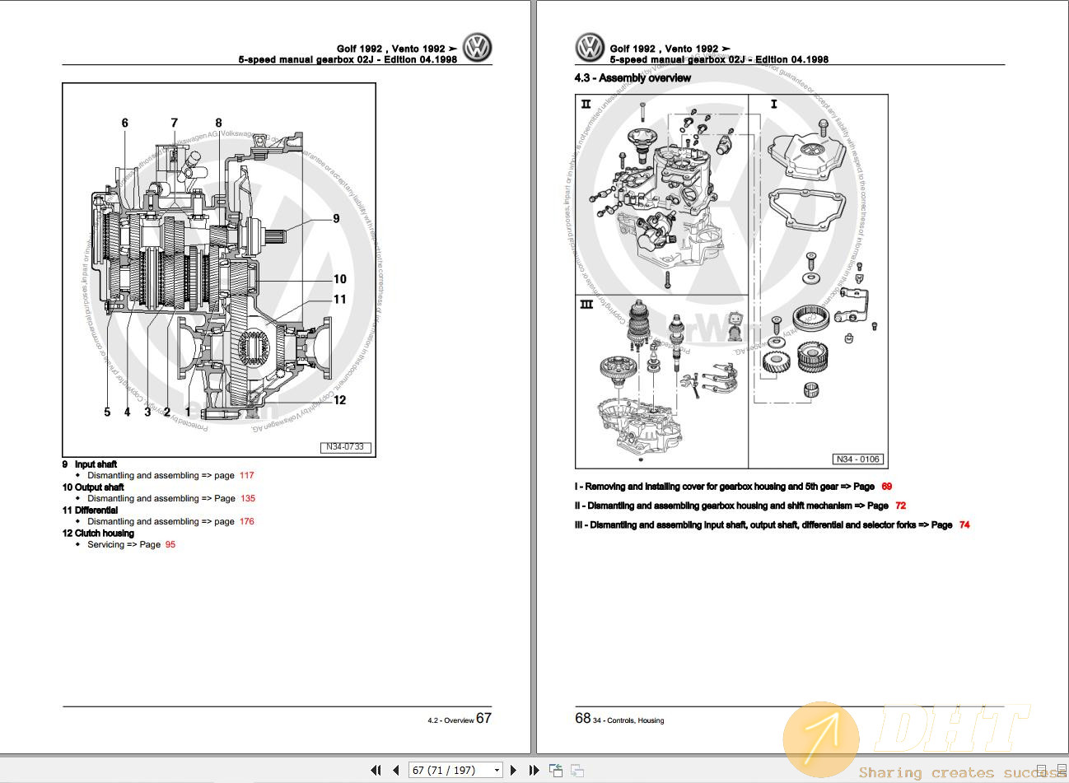Image resolution: width=1069 pixels, height=783 pixels.
Task: Open page link 117 for Input shaft
Action: pyautogui.click(x=247, y=476)
